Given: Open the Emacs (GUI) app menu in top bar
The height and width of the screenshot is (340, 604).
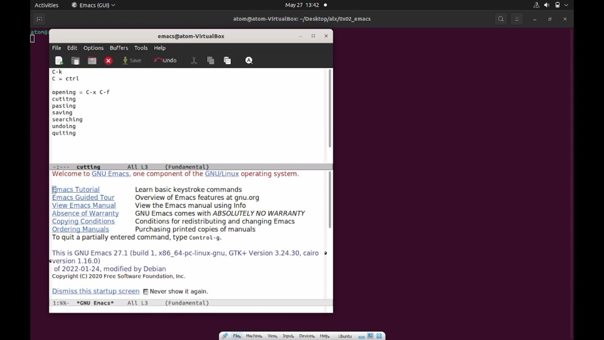Looking at the screenshot, I should point(93,5).
